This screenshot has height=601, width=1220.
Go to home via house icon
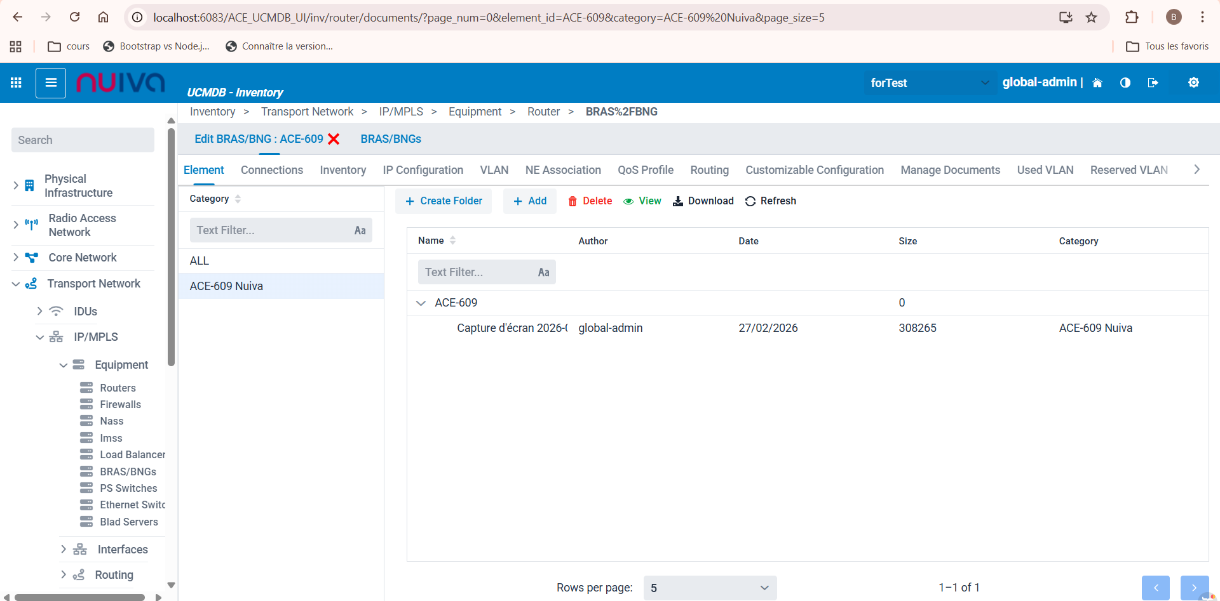1097,83
